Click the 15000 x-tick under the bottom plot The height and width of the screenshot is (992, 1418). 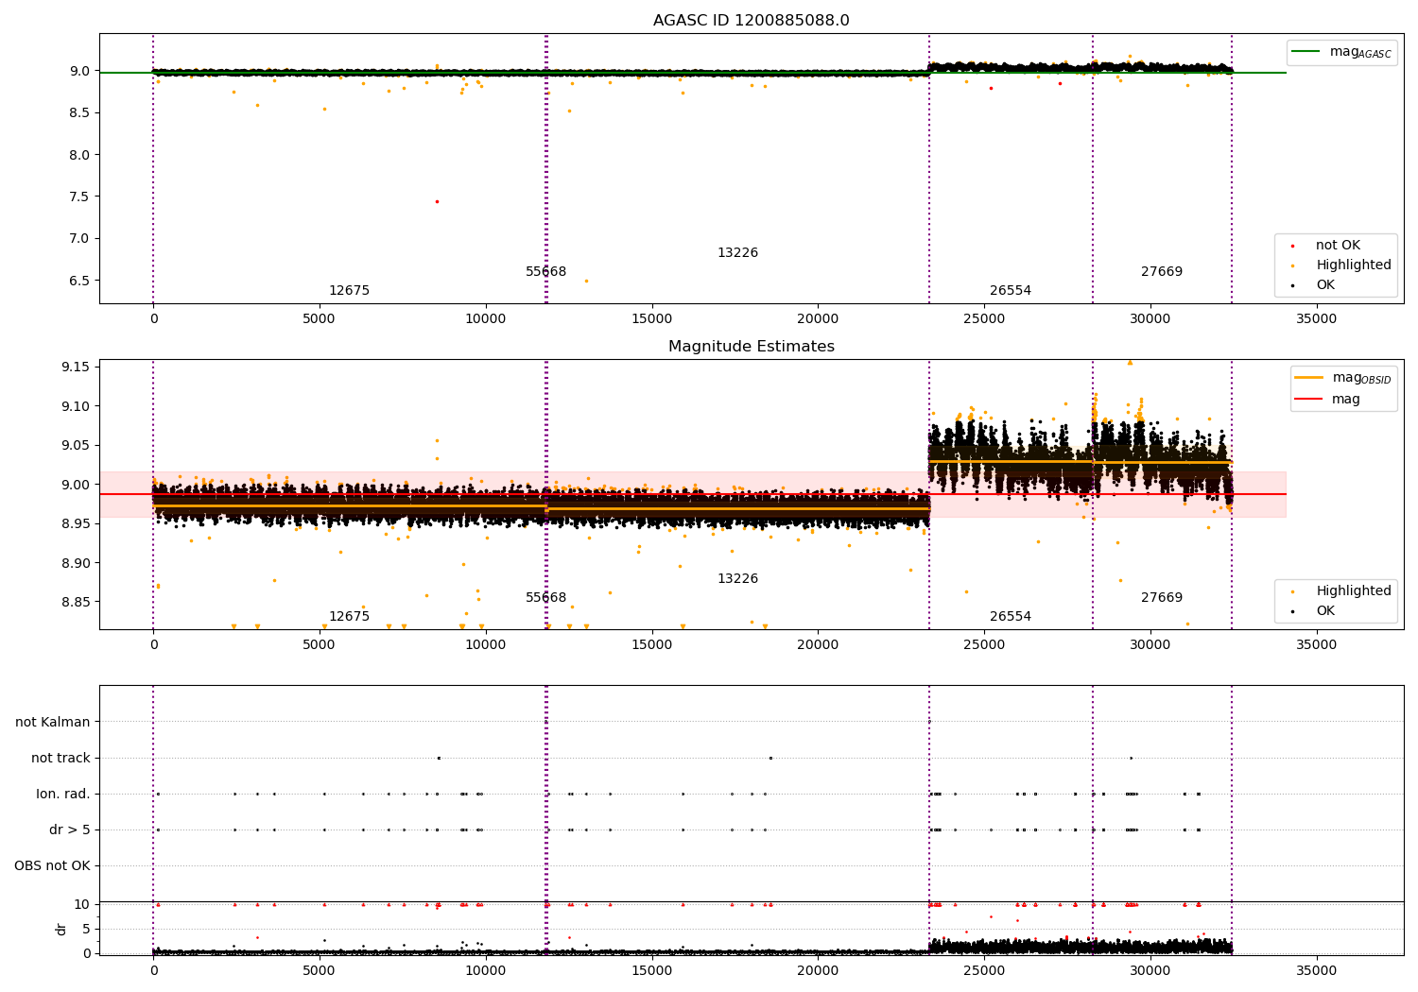coord(651,971)
